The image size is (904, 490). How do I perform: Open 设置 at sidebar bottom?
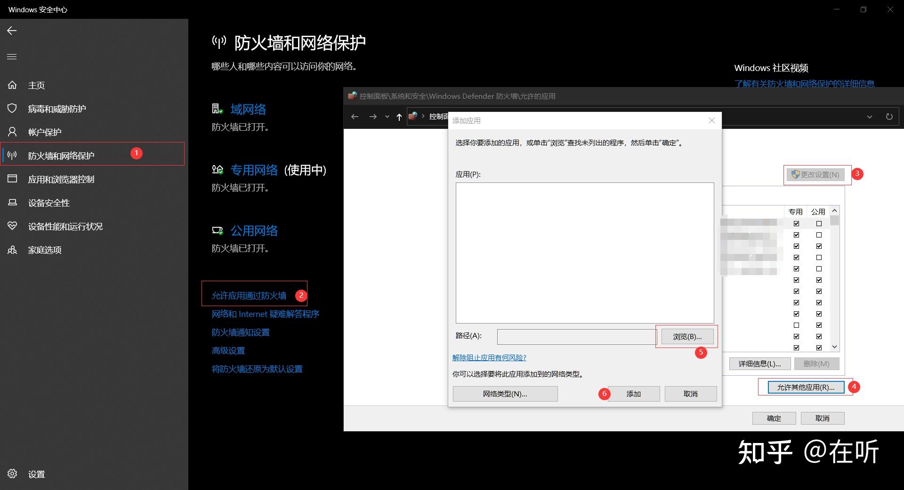[x=36, y=474]
